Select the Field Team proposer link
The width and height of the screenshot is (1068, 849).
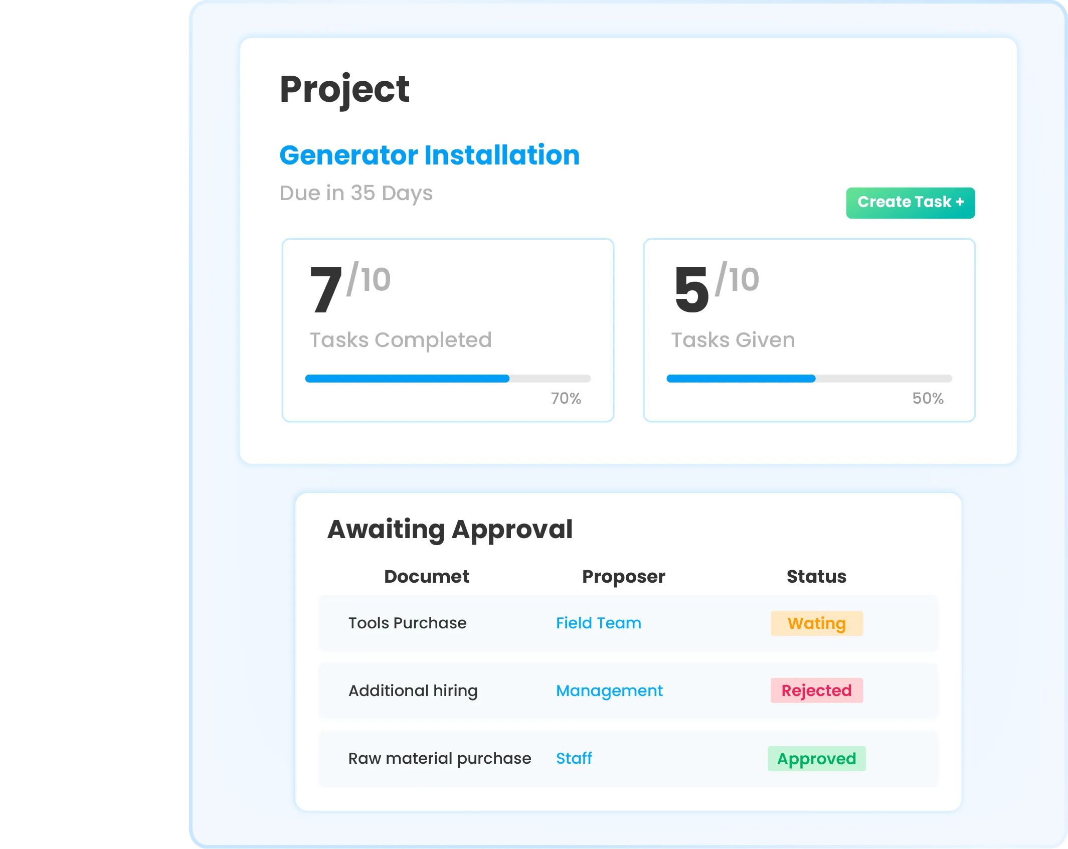598,622
